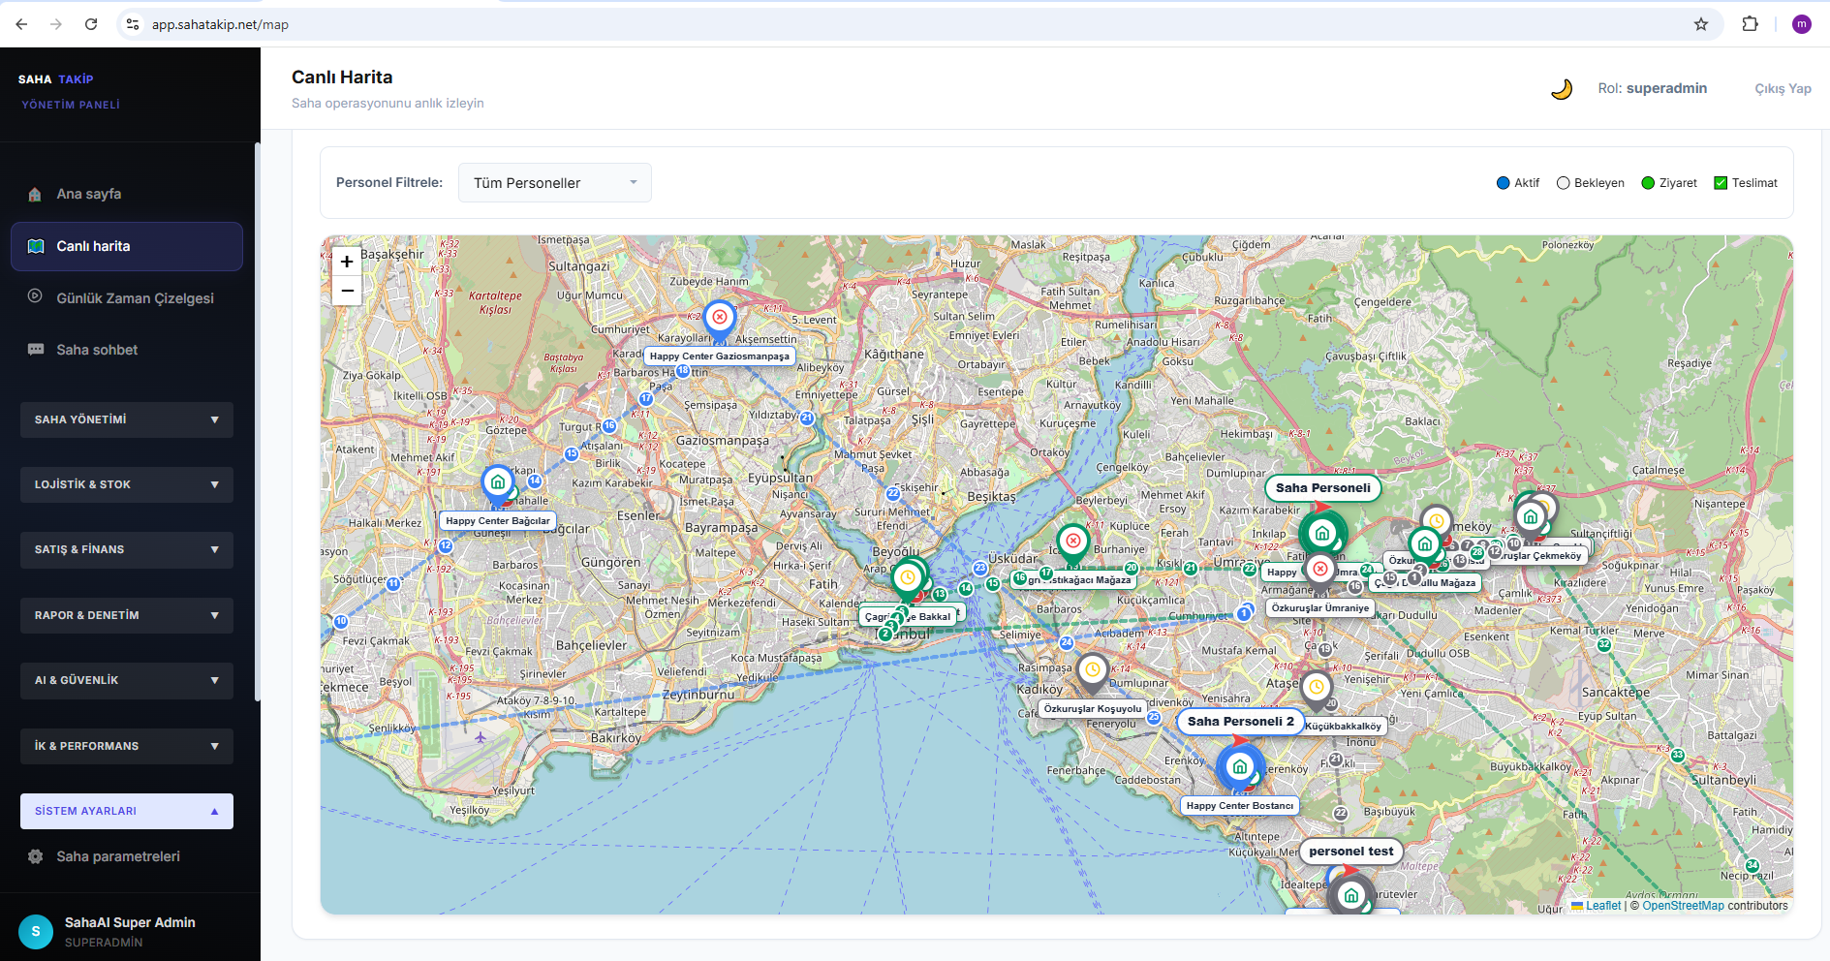Click the sidebar vertical scrollbar

257,421
